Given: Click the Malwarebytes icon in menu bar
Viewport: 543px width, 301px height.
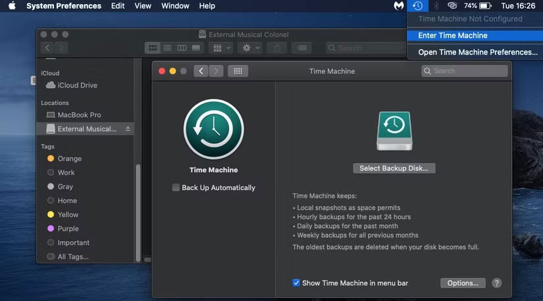Looking at the screenshot, I should tap(399, 6).
